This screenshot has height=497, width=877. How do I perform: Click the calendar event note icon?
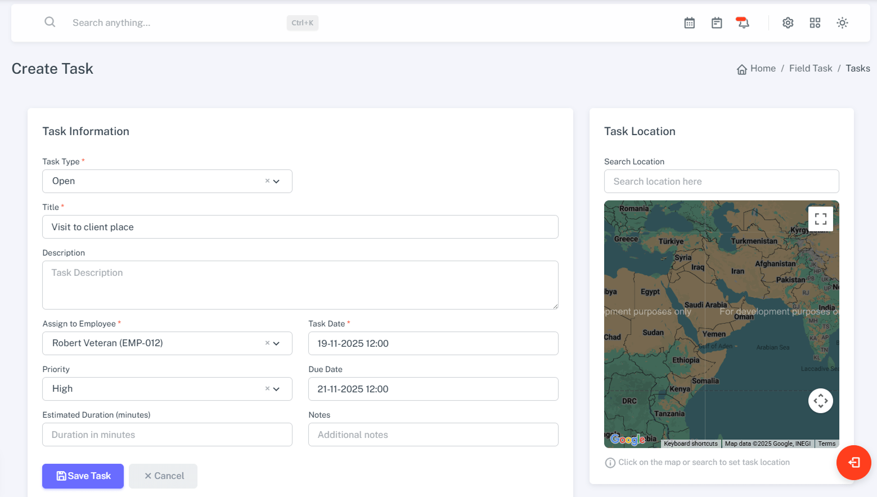[x=716, y=23]
